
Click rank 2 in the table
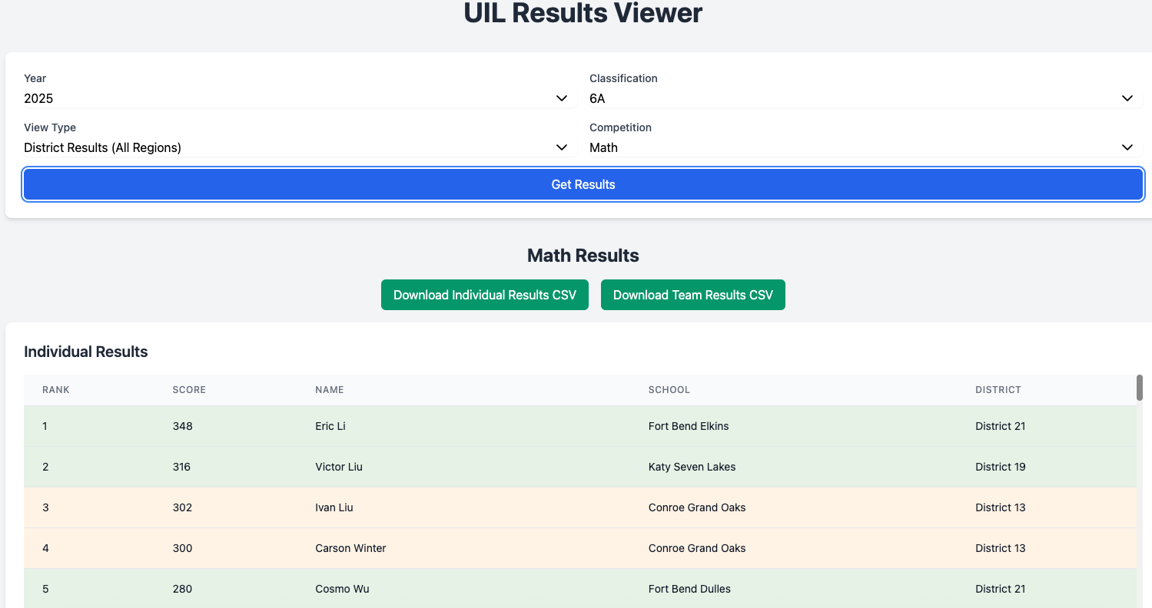tap(45, 467)
